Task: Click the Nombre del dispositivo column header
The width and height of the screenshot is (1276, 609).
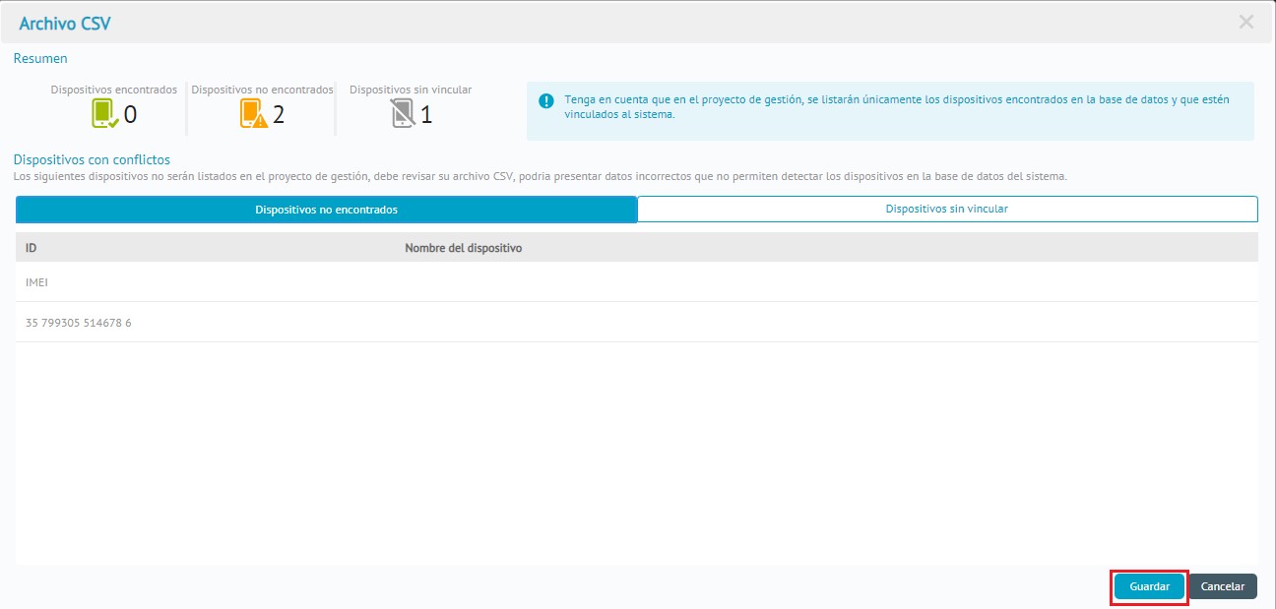Action: pos(463,248)
